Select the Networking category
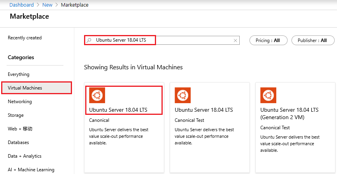The image size is (337, 174). 20,102
